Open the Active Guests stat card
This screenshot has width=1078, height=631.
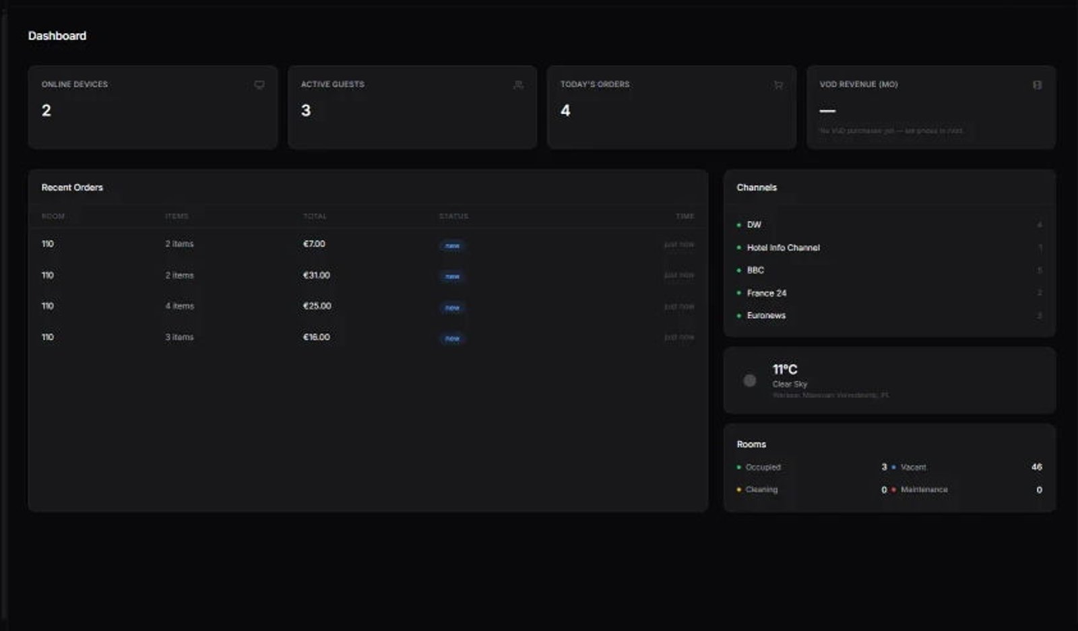412,107
